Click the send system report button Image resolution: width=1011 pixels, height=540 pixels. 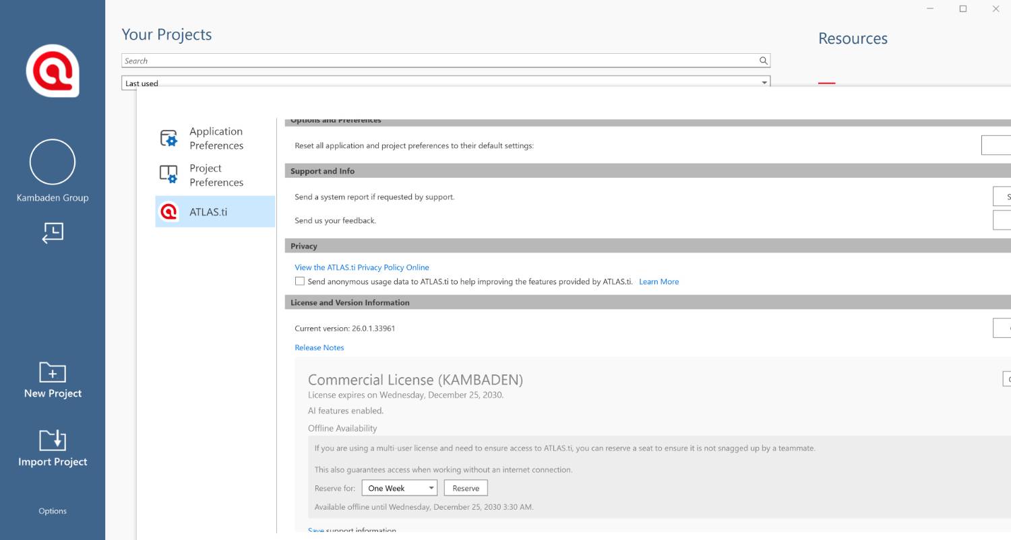pos(1002,197)
